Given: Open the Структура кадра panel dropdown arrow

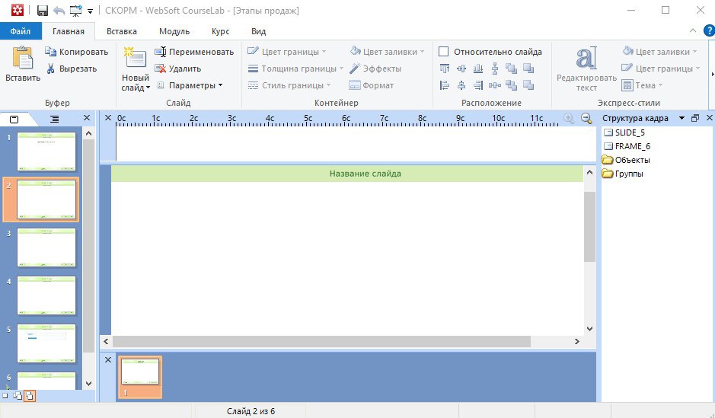Looking at the screenshot, I should pyautogui.click(x=681, y=118).
